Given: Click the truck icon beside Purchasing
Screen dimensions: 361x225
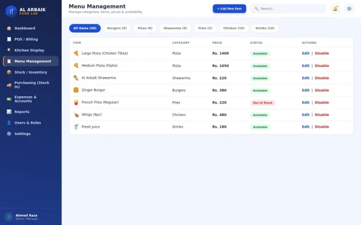Looking at the screenshot, I should pos(9,85).
